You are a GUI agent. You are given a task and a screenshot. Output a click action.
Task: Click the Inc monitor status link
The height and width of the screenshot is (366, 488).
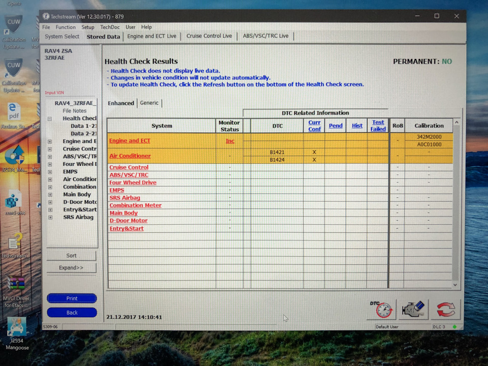[230, 141]
